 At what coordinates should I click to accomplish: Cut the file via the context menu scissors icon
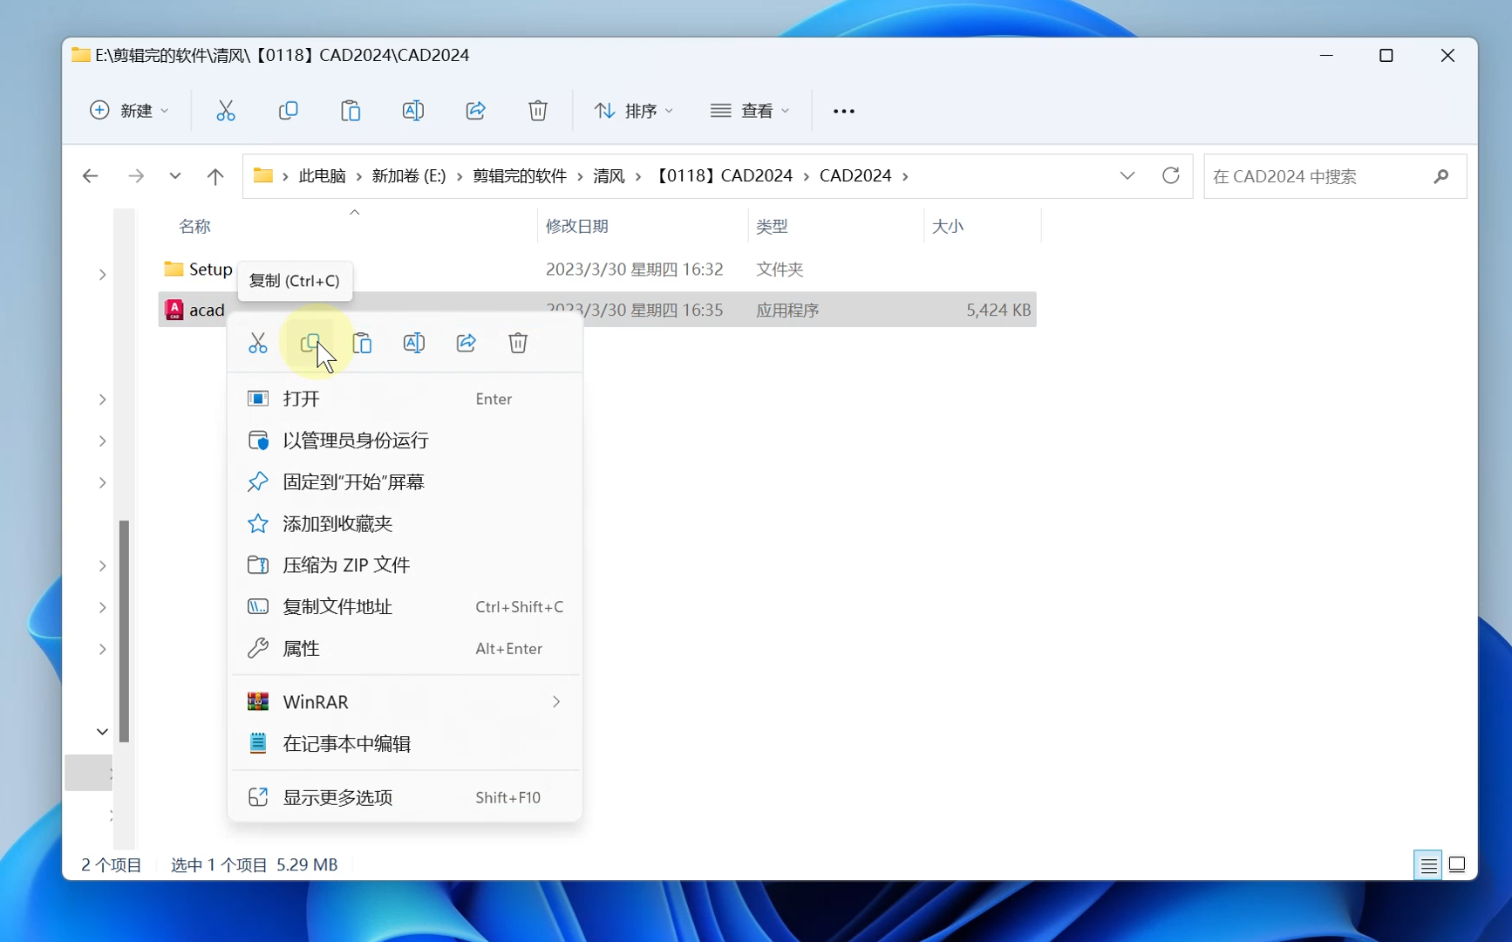(x=258, y=343)
